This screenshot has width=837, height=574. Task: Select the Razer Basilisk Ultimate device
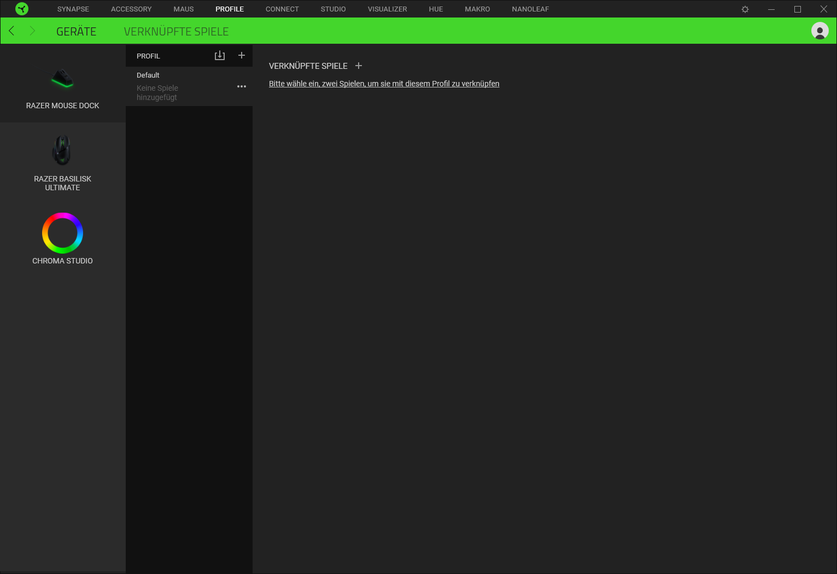coord(63,163)
